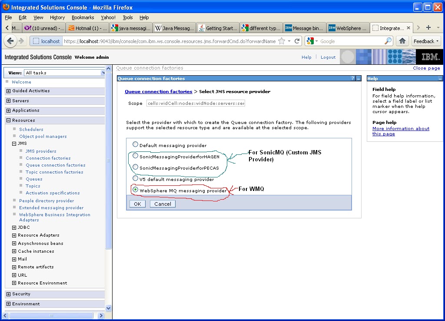Expand the Servers section

9,101
